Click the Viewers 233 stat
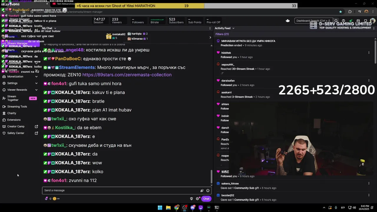This screenshot has width=377, height=212. click(117, 21)
